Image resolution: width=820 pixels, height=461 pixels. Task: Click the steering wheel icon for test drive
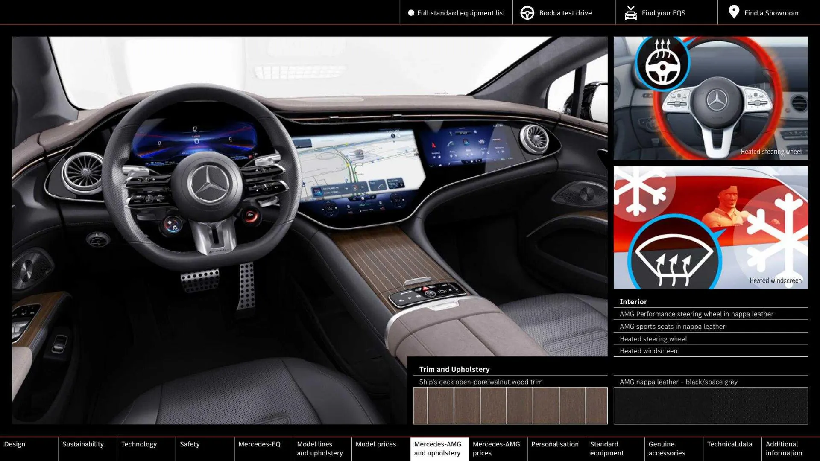pyautogui.click(x=527, y=12)
